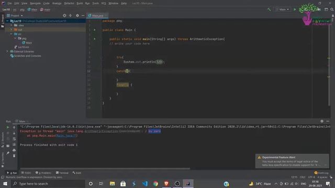Click the restore layout icon in Run panel sidebar
The image size is (335, 188).
point(8,146)
